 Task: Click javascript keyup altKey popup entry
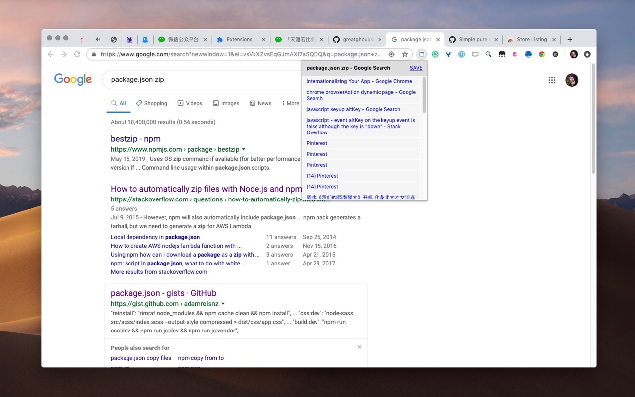pyautogui.click(x=353, y=109)
